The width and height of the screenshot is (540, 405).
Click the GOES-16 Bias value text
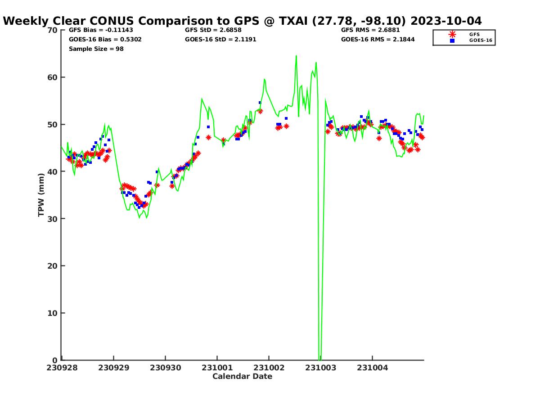click(x=105, y=40)
